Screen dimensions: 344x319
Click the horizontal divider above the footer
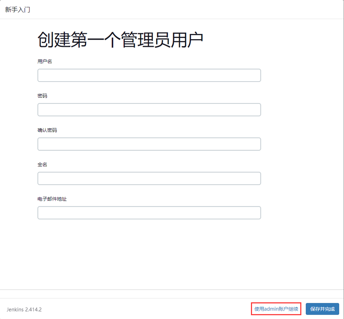(x=172, y=290)
